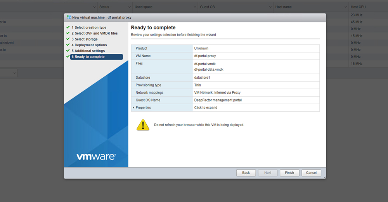Click the DeepFactor management portal value
Viewport: 388px width, 202px height.
tap(218, 100)
